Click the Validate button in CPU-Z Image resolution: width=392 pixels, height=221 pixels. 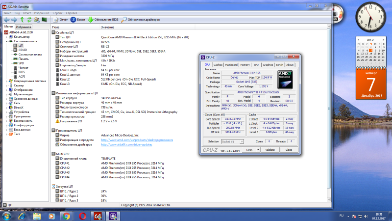[270, 150]
